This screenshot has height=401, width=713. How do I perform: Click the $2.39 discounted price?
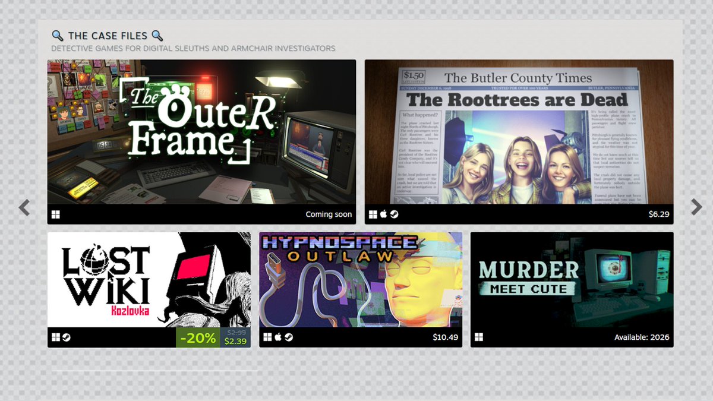click(x=235, y=342)
